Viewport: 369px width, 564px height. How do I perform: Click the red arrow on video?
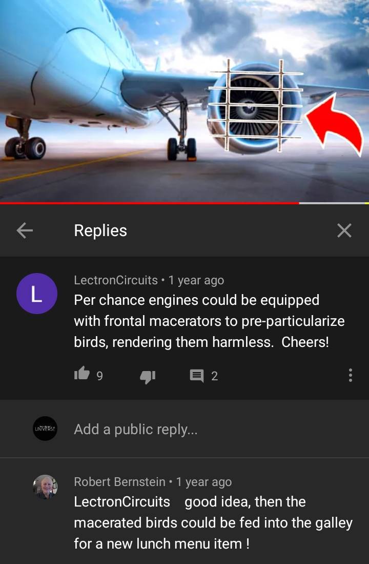(334, 124)
